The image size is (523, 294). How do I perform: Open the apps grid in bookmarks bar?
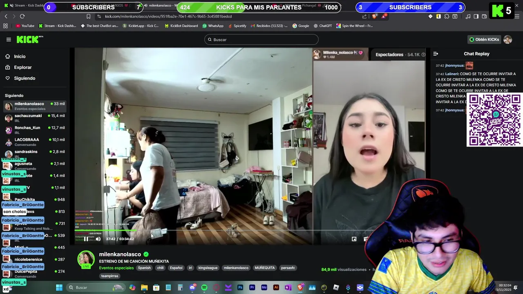click(5, 26)
